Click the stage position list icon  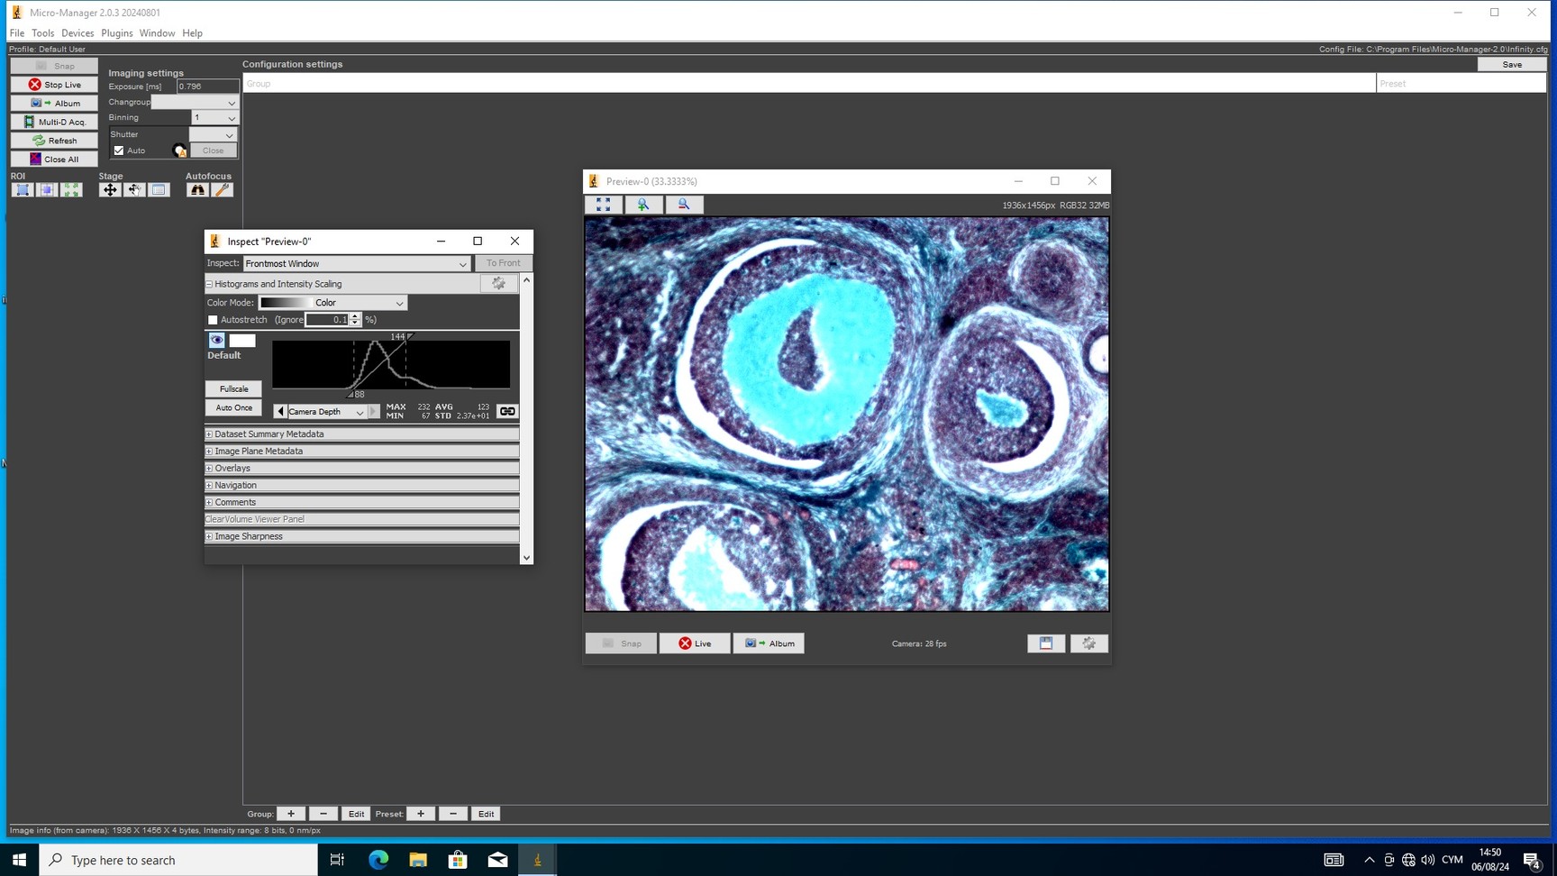pyautogui.click(x=159, y=190)
